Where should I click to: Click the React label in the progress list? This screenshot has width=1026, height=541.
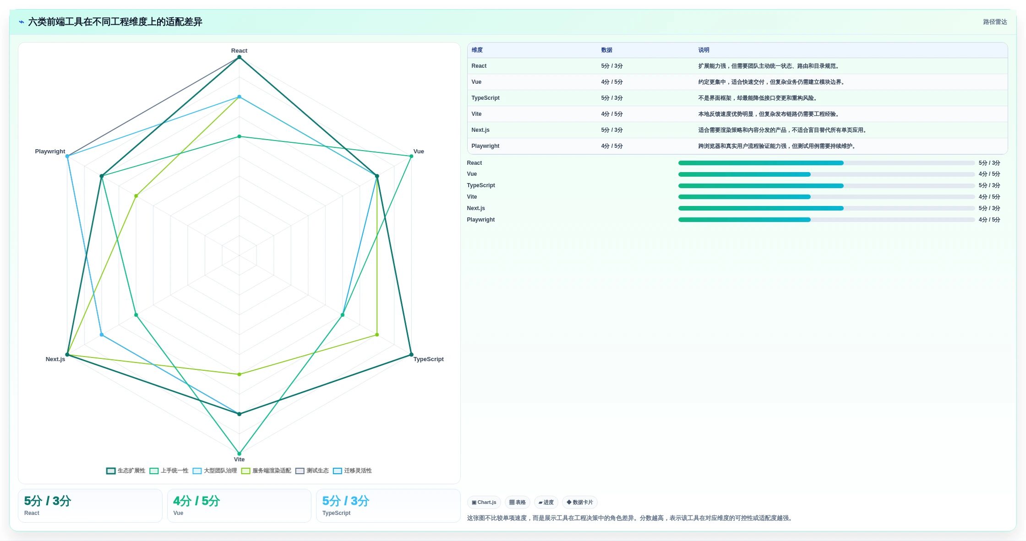point(475,163)
